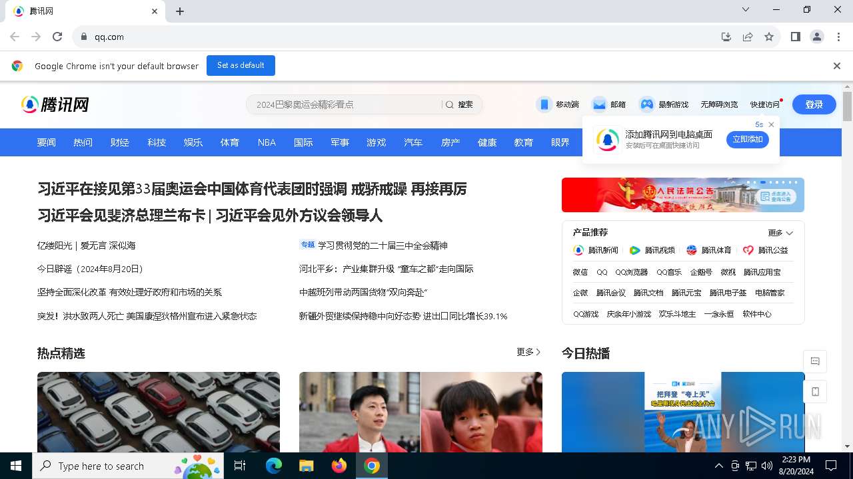Screen dimensions: 853x479
Task: Select the 科技 navigation tab
Action: (x=157, y=142)
